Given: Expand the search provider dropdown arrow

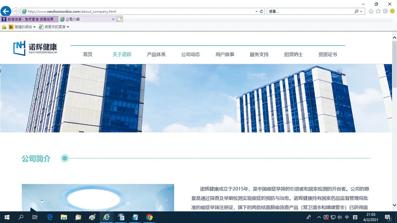Looking at the screenshot, I should pyautogui.click(x=361, y=11).
